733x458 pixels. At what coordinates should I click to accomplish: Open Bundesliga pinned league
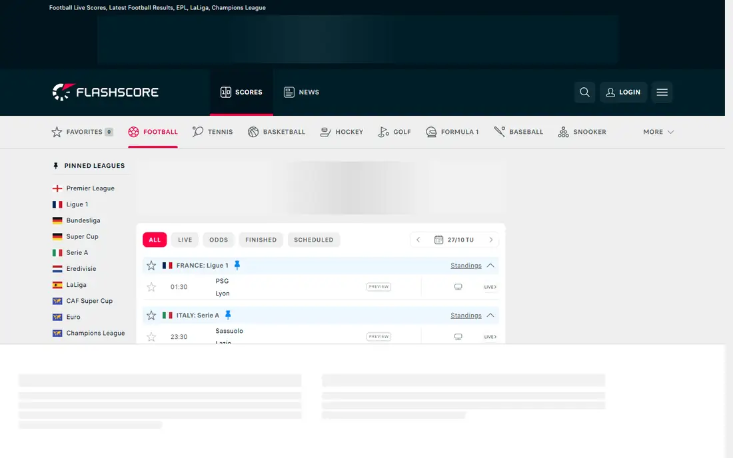click(76, 220)
